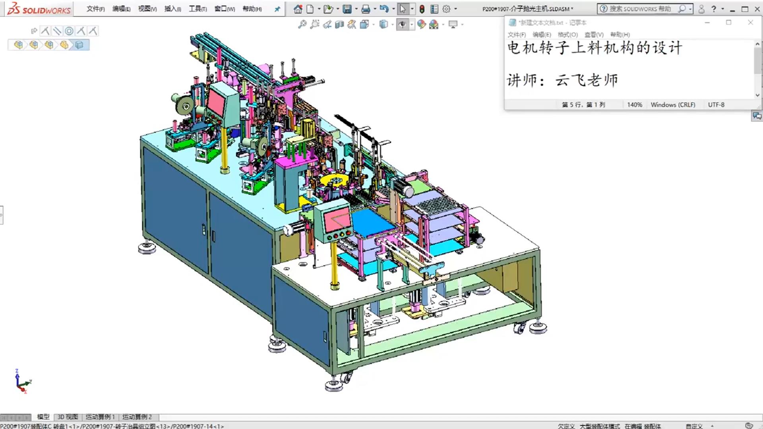This screenshot has width=763, height=429.
Task: Activate the Select cursor tool
Action: (x=403, y=9)
